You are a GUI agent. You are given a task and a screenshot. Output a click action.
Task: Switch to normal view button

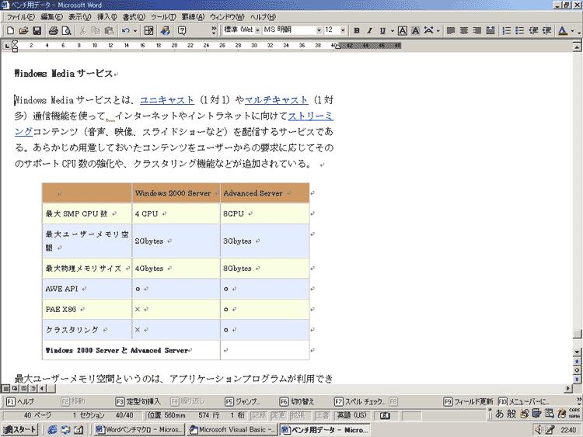tap(5, 388)
